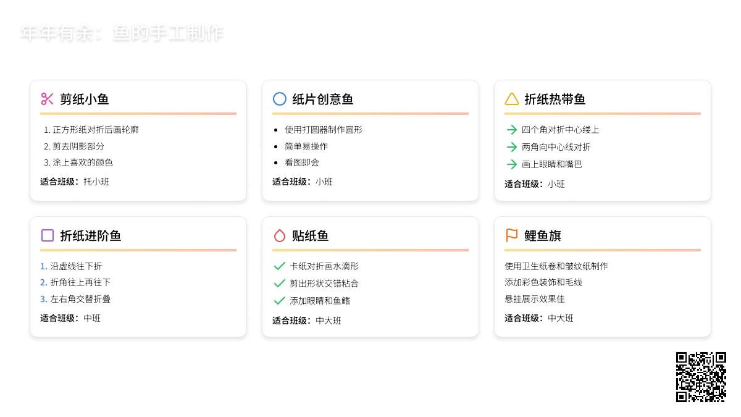The height and width of the screenshot is (417, 741).
Task: Click the check mark beside 添加眼睛和鱼鳍
Action: point(280,301)
